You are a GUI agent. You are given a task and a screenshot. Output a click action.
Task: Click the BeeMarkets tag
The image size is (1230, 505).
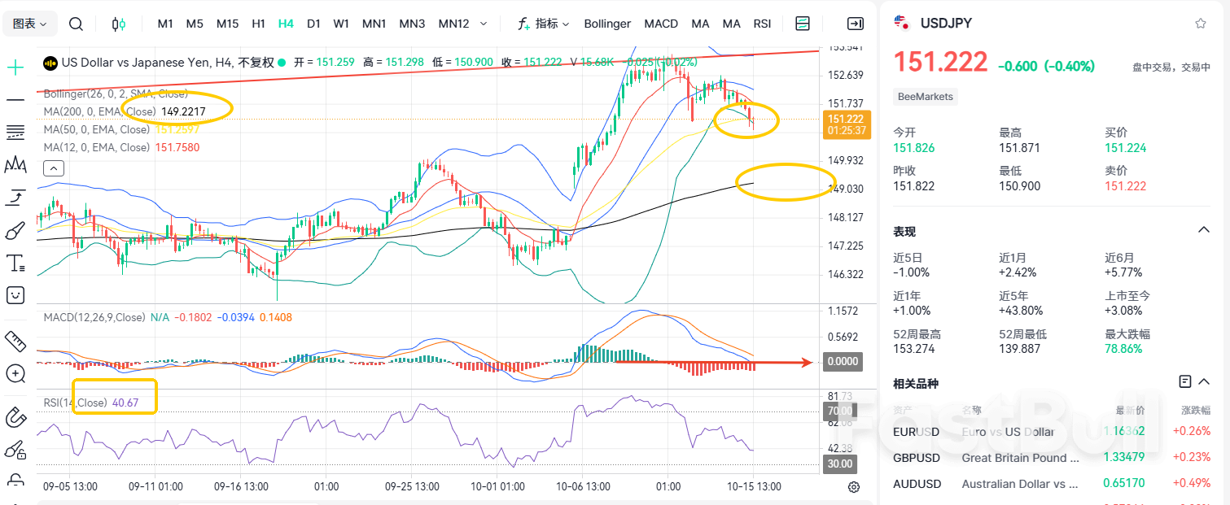click(x=925, y=96)
